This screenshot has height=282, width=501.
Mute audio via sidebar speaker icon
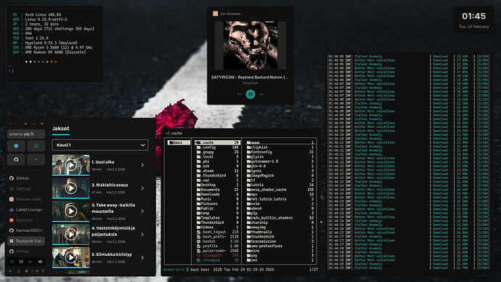pyautogui.click(x=40, y=262)
